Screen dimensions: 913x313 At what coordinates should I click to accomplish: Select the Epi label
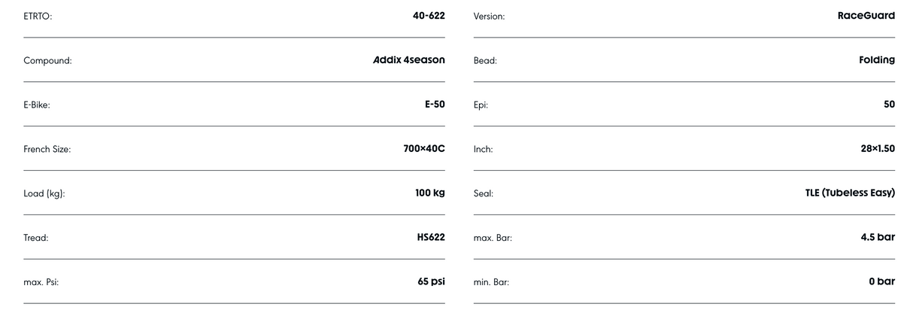(x=481, y=105)
